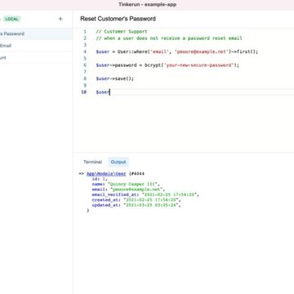Switch to the Terminal tab
The image size is (294, 294).
(x=92, y=162)
